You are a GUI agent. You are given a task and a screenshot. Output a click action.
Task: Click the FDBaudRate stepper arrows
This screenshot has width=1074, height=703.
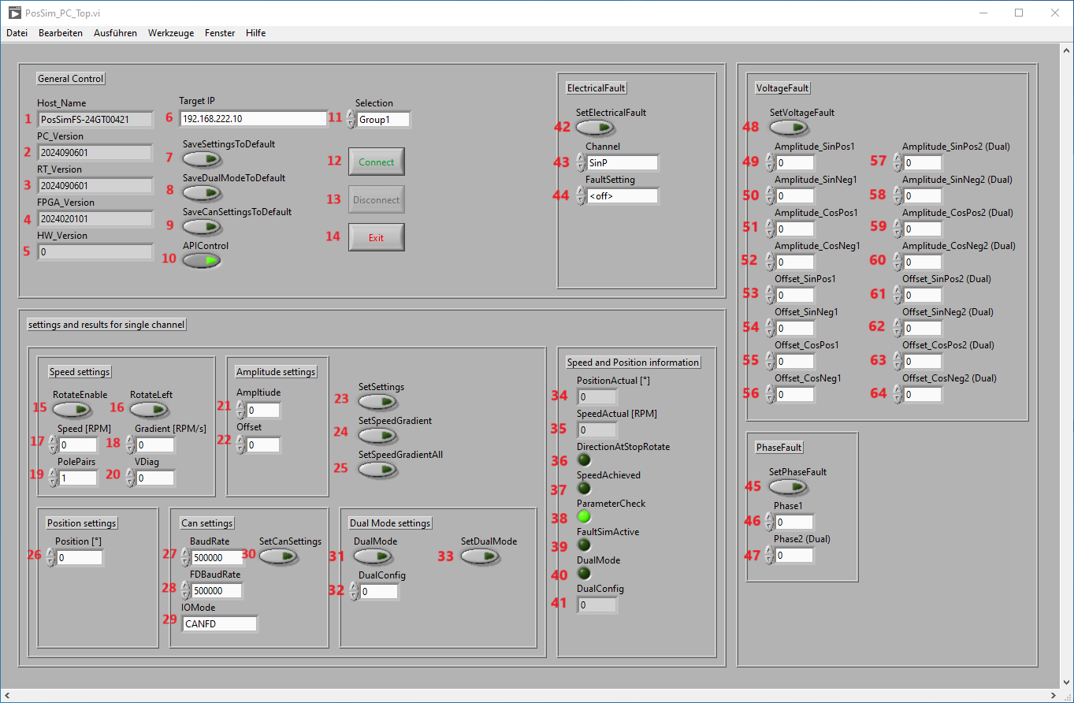click(185, 591)
